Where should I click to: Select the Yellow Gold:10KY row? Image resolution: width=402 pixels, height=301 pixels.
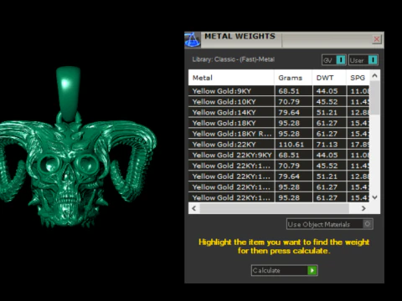tap(279, 102)
